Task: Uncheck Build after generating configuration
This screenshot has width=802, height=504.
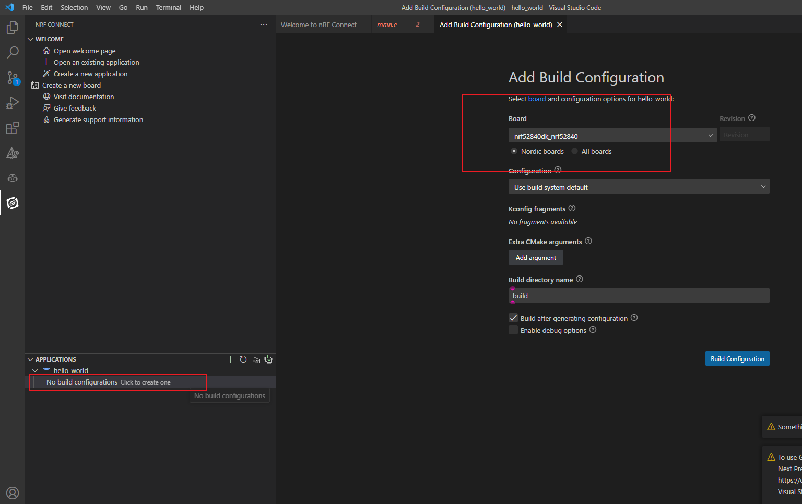Action: point(513,318)
